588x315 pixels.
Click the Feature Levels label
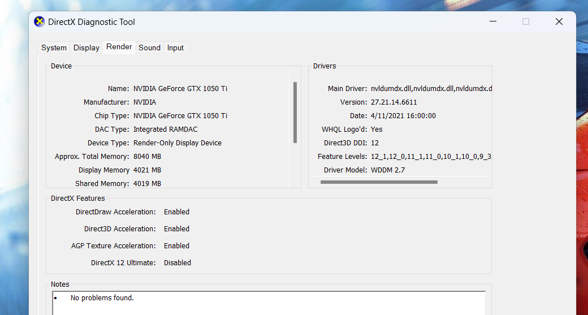[x=343, y=157]
